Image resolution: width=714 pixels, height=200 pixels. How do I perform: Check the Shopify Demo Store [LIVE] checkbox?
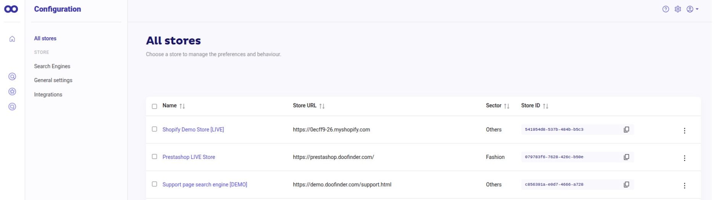(x=154, y=129)
